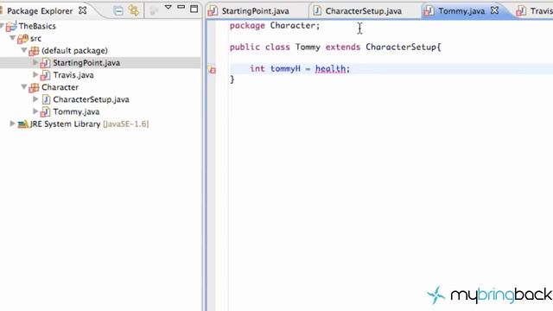Click the 'int' keyword in code

pos(257,68)
